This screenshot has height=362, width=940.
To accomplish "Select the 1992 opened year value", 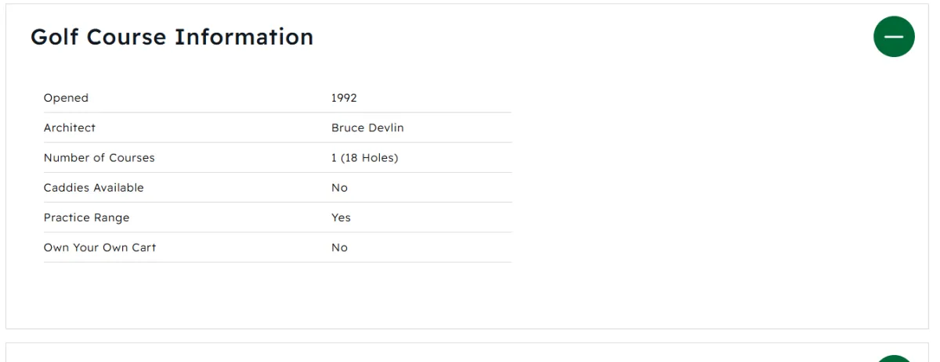I will click(344, 98).
